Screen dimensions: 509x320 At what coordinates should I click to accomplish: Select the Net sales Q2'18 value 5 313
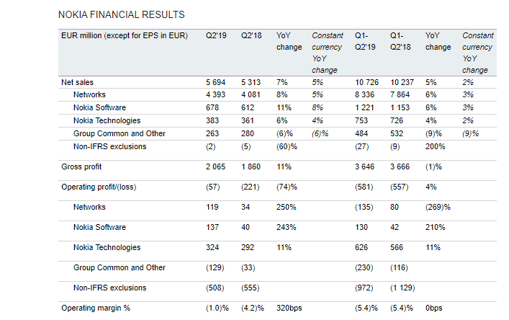pyautogui.click(x=253, y=83)
